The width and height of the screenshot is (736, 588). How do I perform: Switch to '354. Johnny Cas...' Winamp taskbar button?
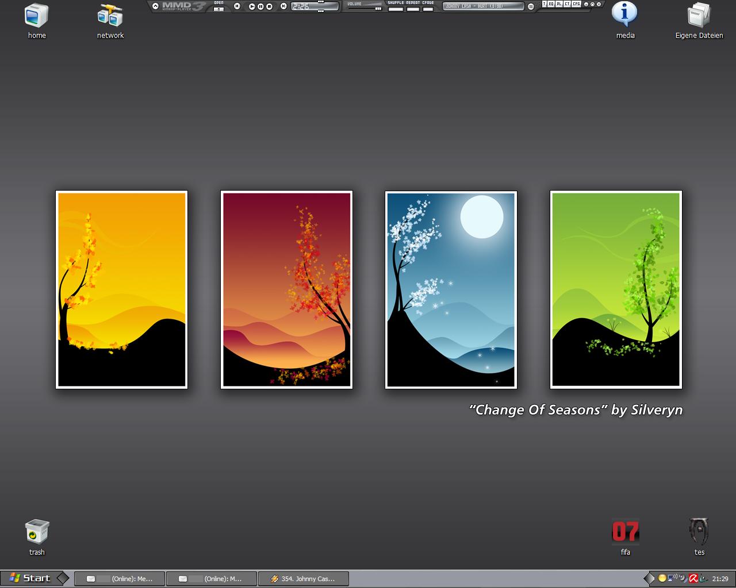point(303,579)
